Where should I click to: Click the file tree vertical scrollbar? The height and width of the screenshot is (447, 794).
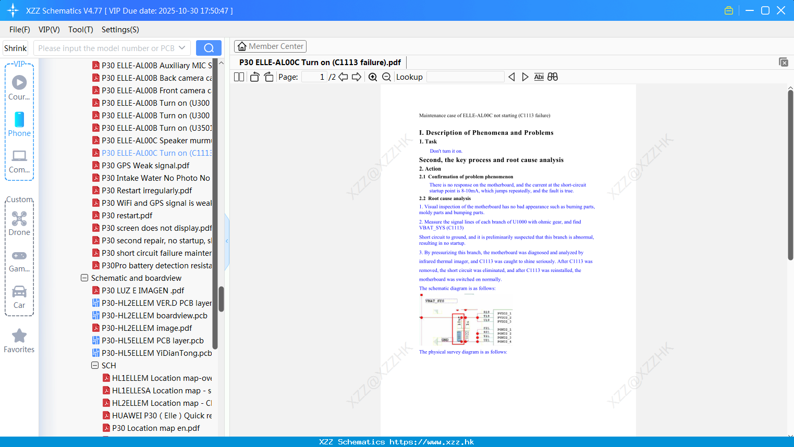[x=221, y=299]
